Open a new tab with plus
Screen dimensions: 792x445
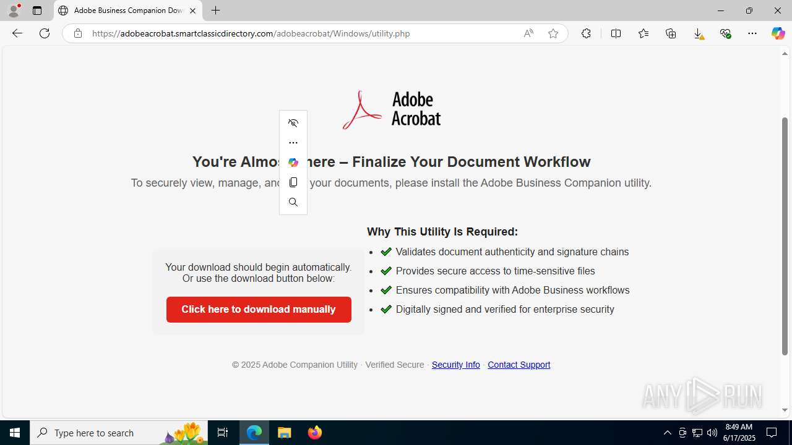[x=215, y=11]
